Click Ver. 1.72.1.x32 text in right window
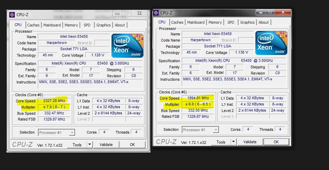 [x=194, y=143]
